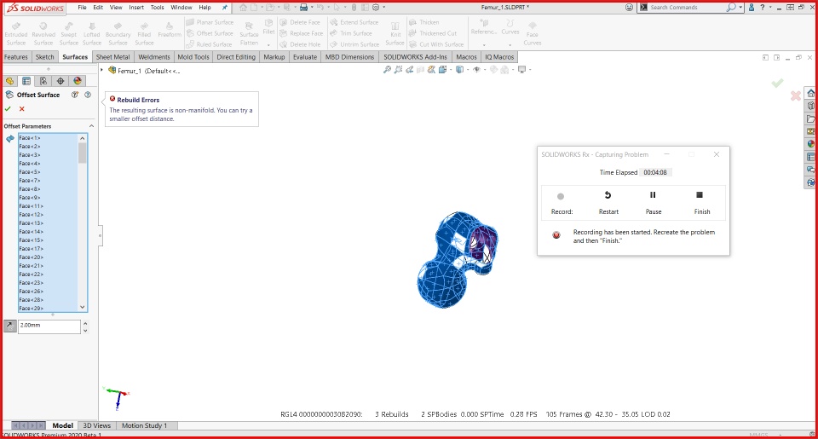
Task: Switch to the ConfigurationManager tab icon
Action: [x=43, y=81]
